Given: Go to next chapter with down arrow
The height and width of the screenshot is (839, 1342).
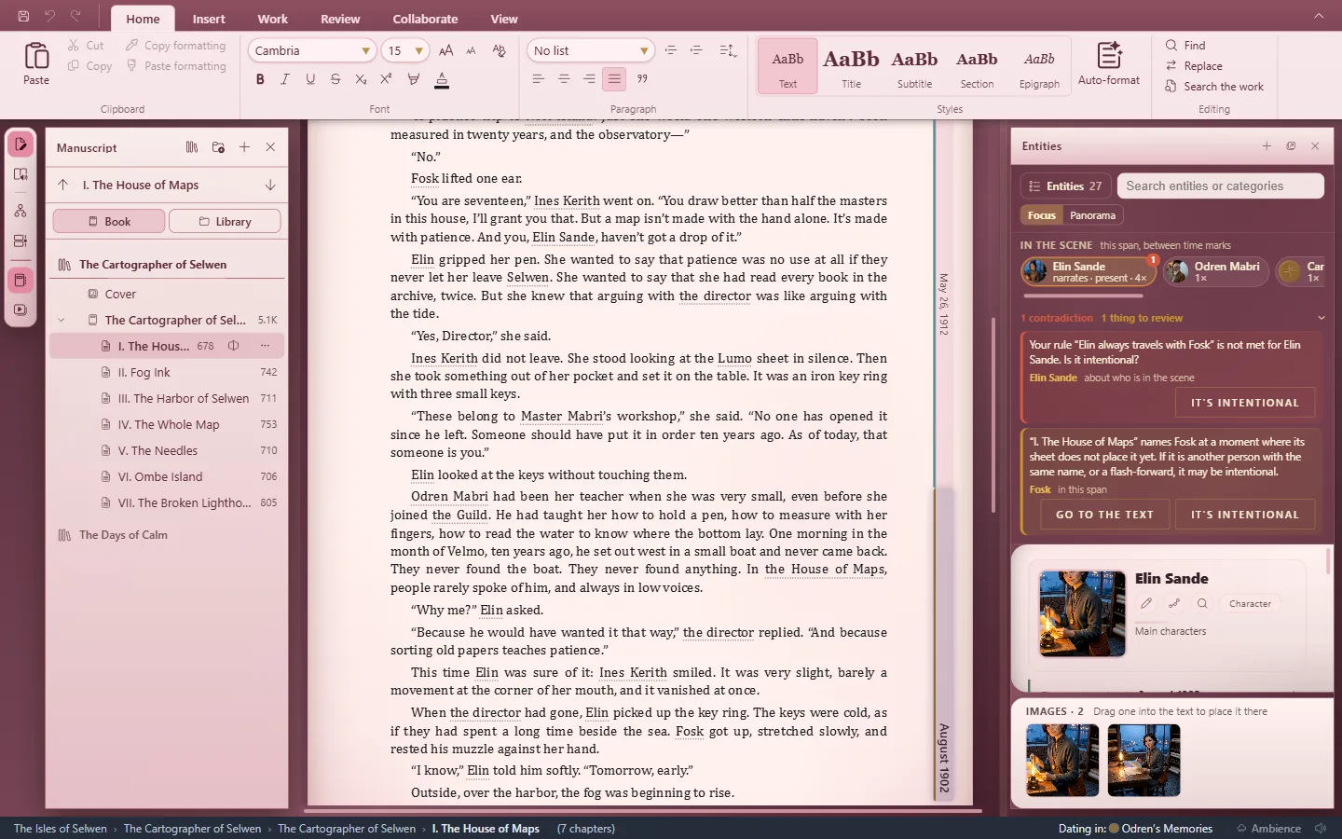Looking at the screenshot, I should coord(270,185).
